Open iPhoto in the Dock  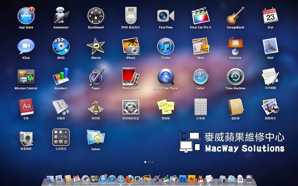point(147,179)
